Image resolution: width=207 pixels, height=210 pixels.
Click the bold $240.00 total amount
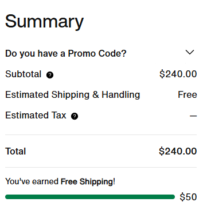(x=178, y=151)
